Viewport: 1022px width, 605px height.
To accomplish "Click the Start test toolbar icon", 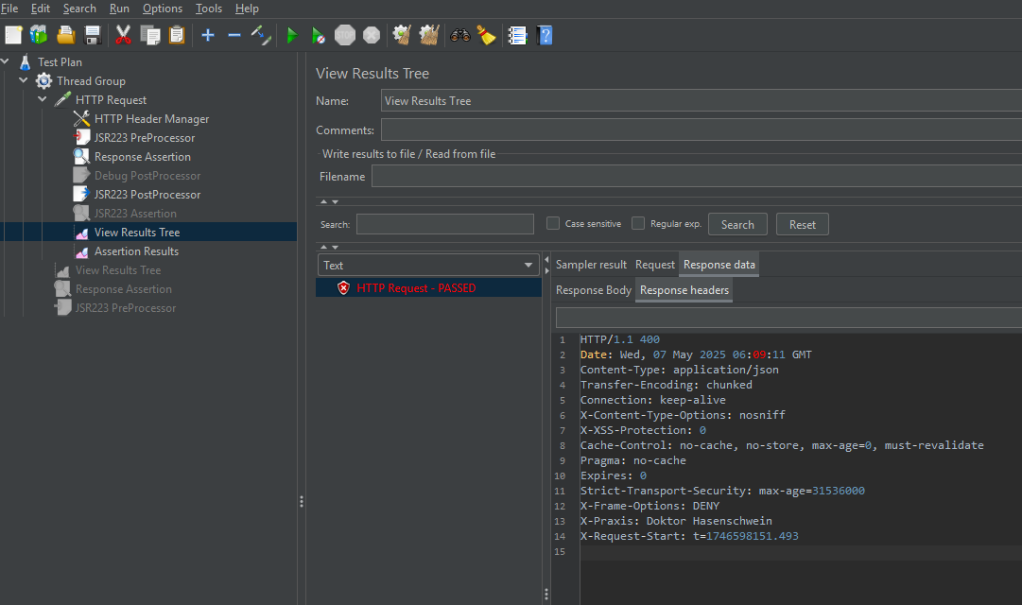I will (x=291, y=35).
